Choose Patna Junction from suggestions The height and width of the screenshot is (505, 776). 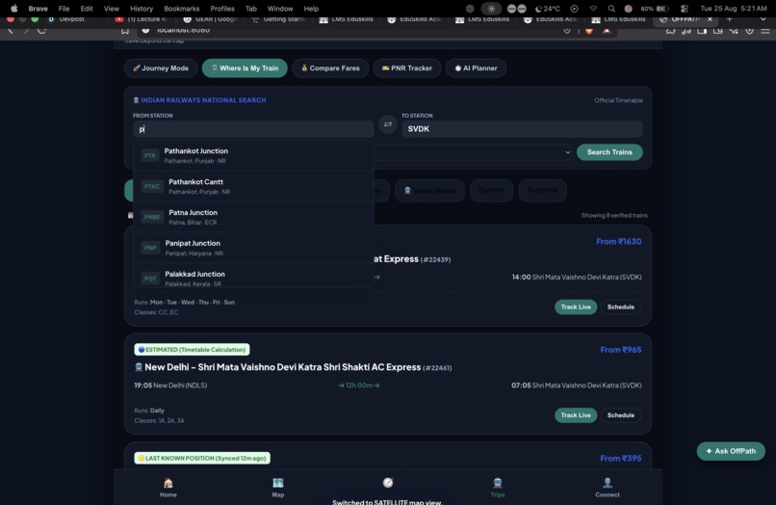(253, 217)
